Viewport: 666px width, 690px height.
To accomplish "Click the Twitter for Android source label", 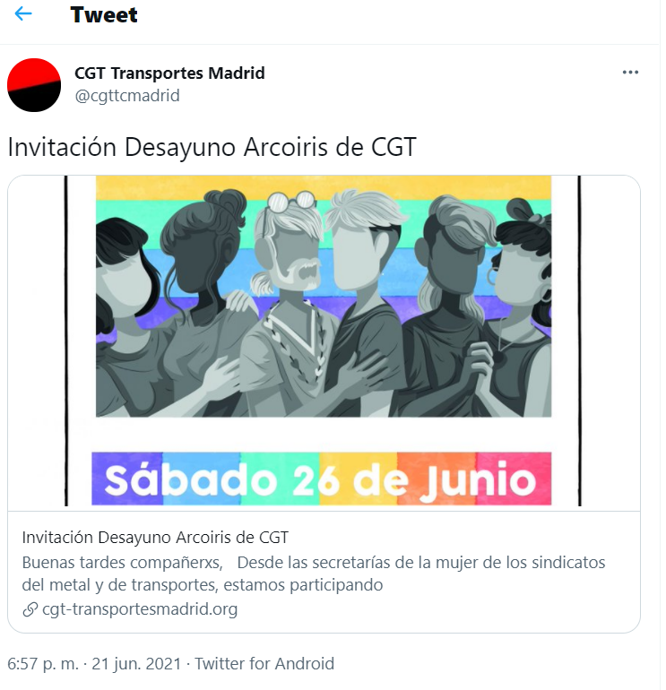I will 264,664.
